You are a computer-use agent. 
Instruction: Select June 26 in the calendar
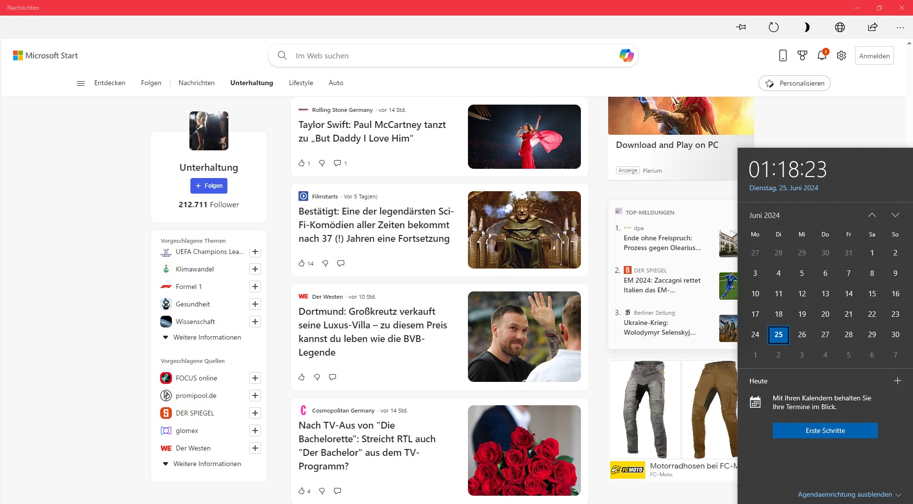coord(802,335)
